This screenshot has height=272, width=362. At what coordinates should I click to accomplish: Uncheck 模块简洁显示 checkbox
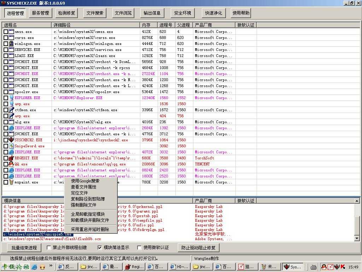tap(99, 248)
